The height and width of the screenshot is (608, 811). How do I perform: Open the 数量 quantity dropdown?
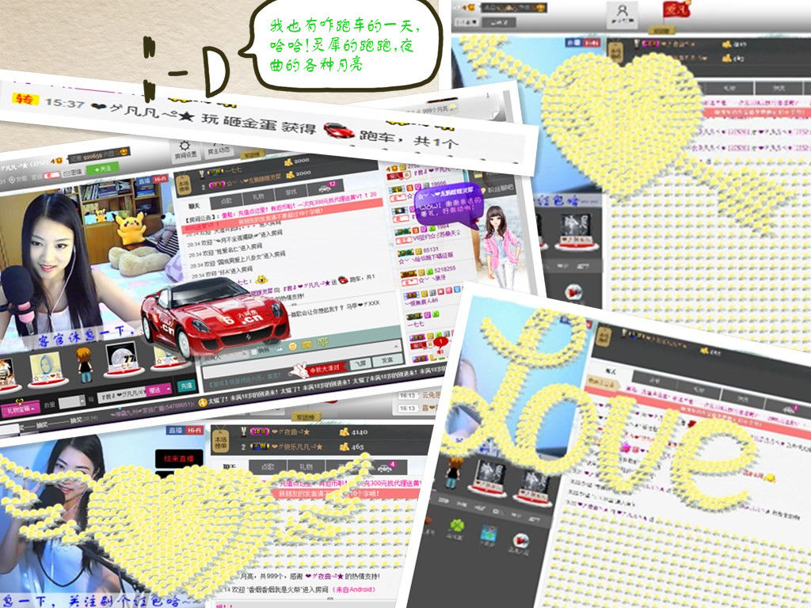72,401
